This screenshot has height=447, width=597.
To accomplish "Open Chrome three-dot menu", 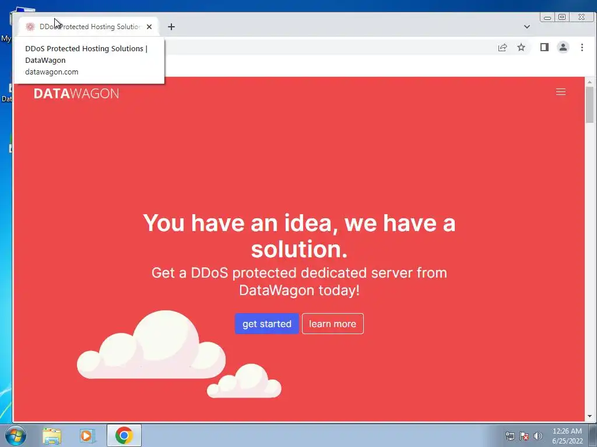I will (582, 47).
